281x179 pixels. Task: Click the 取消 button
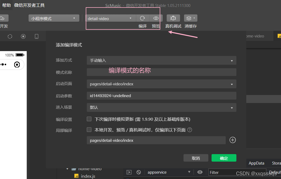coord(196,158)
